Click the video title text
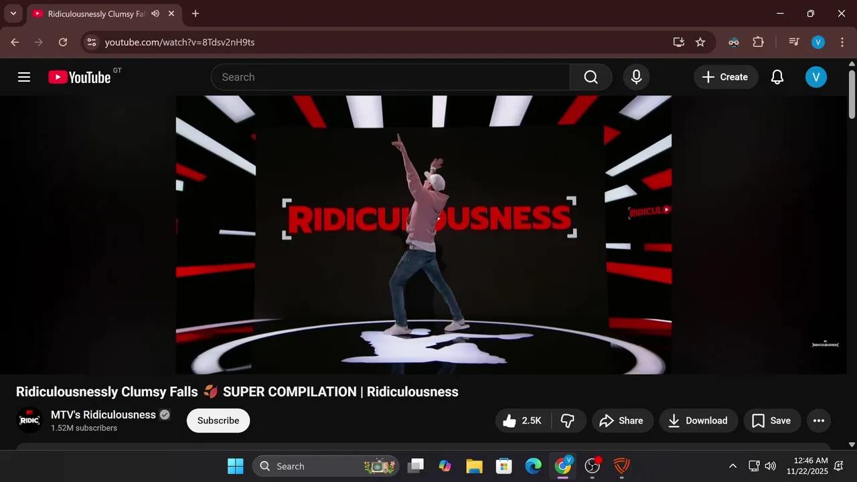Image resolution: width=857 pixels, height=482 pixels. [x=237, y=392]
